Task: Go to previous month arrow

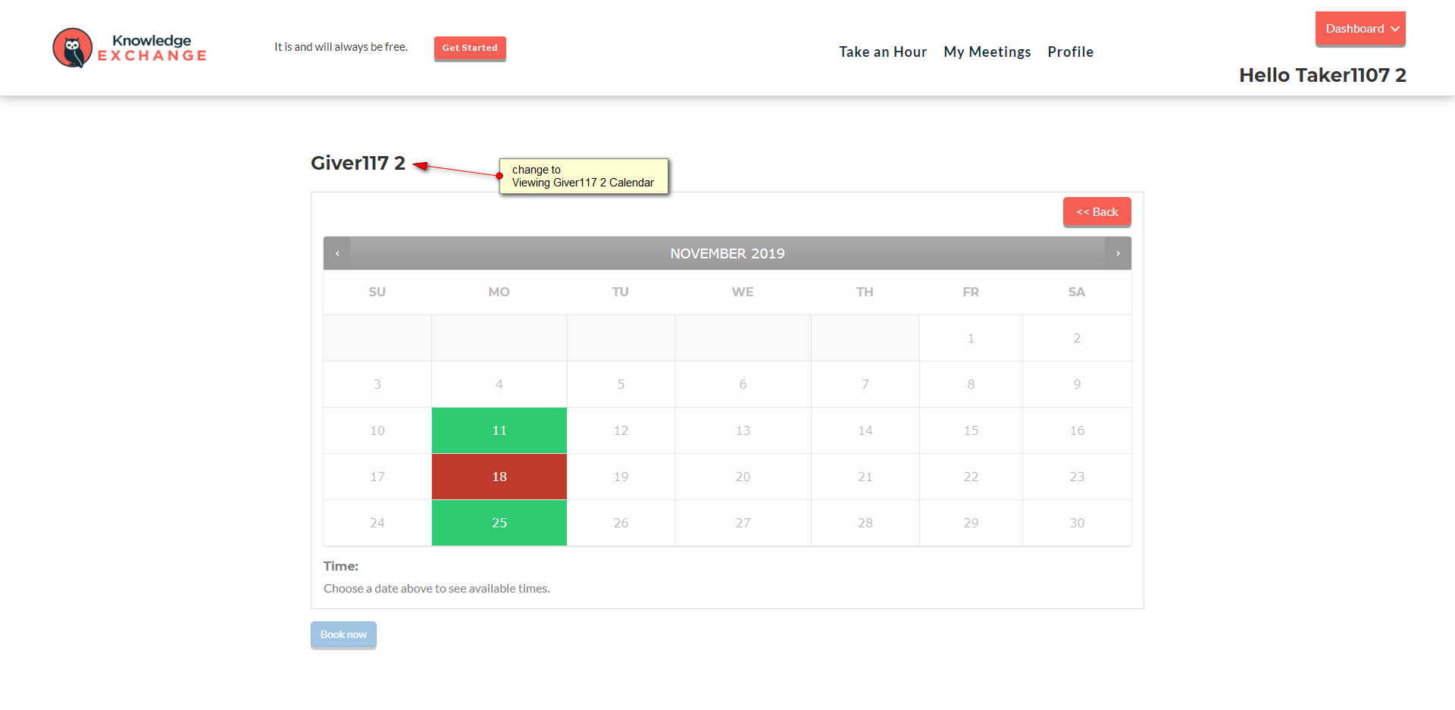Action: (337, 254)
